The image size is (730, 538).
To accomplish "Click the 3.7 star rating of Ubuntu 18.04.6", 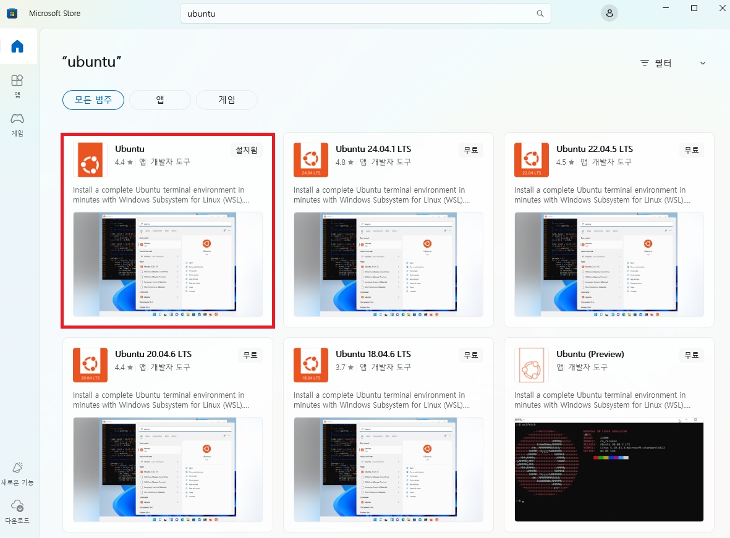I will tap(344, 367).
